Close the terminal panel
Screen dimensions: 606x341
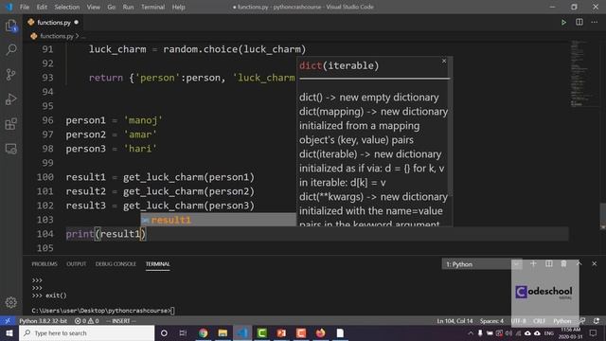point(595,263)
